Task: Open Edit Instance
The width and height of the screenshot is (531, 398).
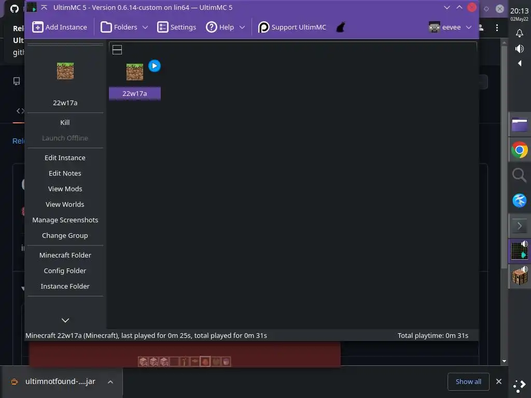Action: tap(65, 158)
